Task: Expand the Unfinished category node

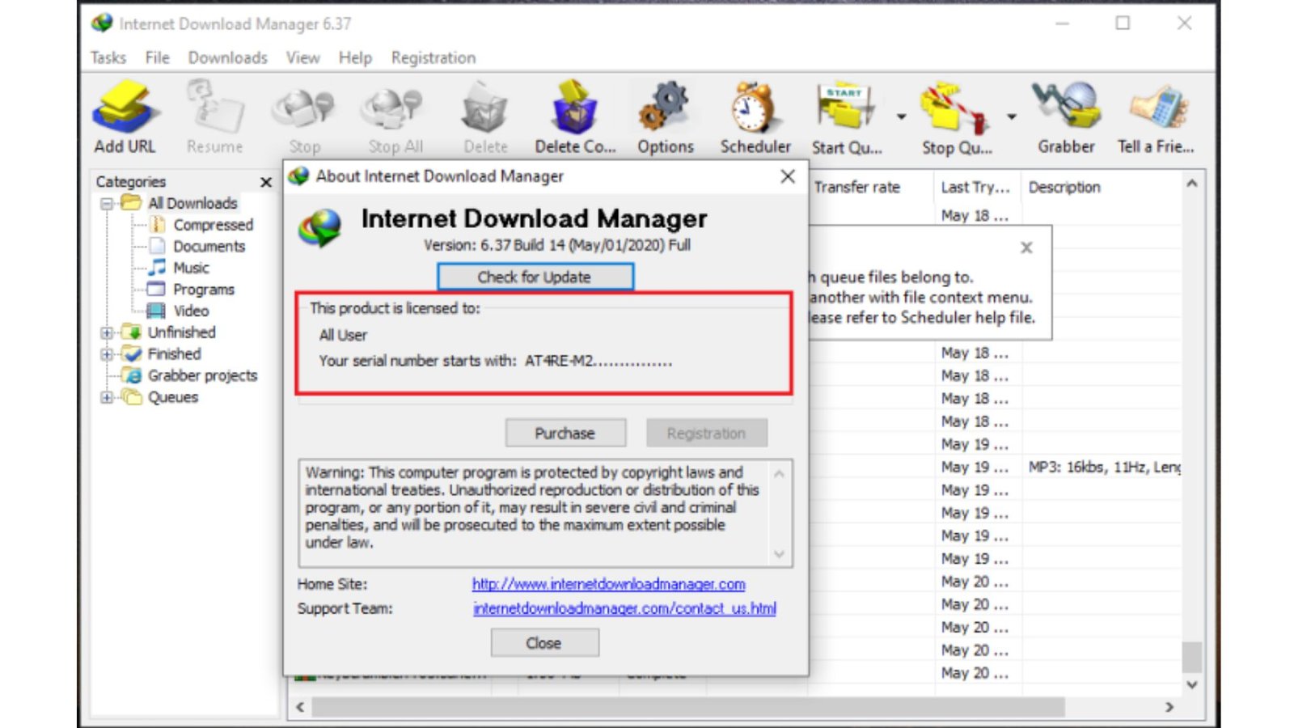Action: pyautogui.click(x=107, y=332)
